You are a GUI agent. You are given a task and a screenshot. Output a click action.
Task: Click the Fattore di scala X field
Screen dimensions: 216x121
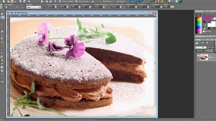tap(98, 7)
